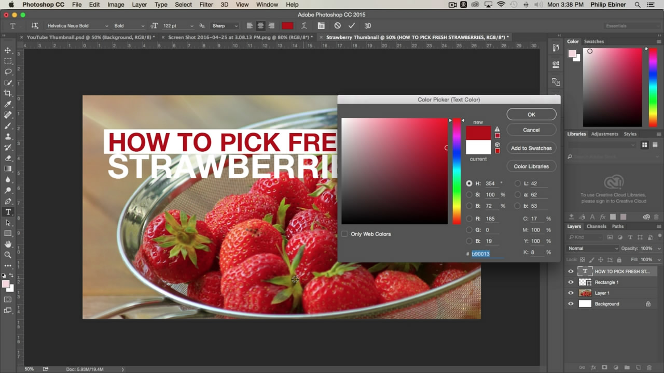Select the Pen tool

(8, 201)
